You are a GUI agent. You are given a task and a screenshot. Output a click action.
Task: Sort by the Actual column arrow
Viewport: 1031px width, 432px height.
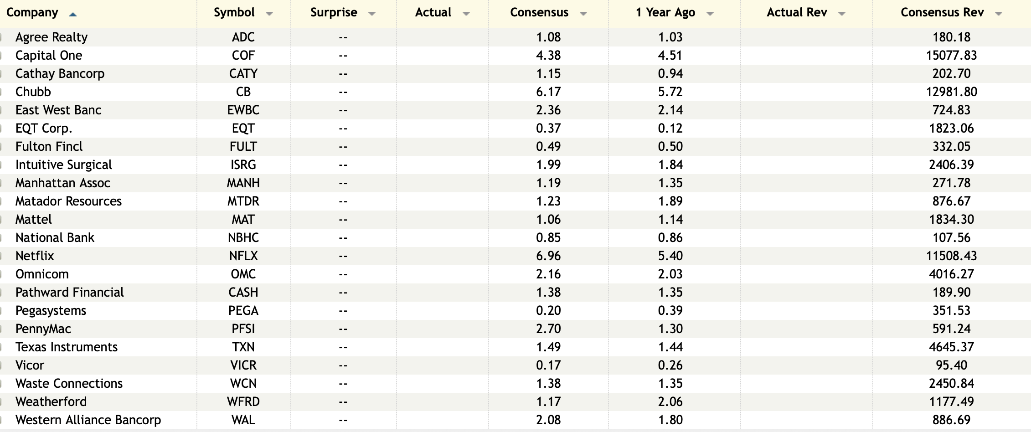466,14
